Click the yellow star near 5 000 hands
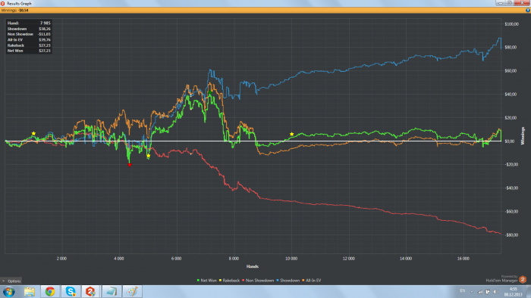531x298 pixels. (149, 156)
